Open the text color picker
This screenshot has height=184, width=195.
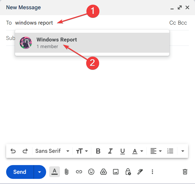[137, 151]
